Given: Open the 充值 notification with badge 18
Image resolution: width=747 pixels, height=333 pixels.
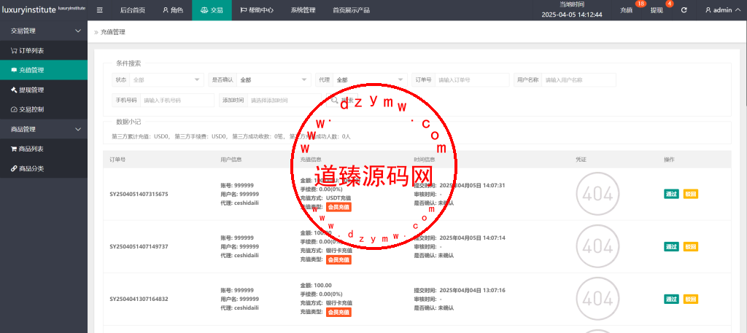Looking at the screenshot, I should pyautogui.click(x=626, y=10).
